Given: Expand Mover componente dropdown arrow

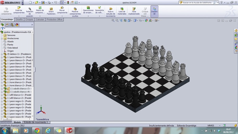Looking at the screenshot, I should pos(62,16).
